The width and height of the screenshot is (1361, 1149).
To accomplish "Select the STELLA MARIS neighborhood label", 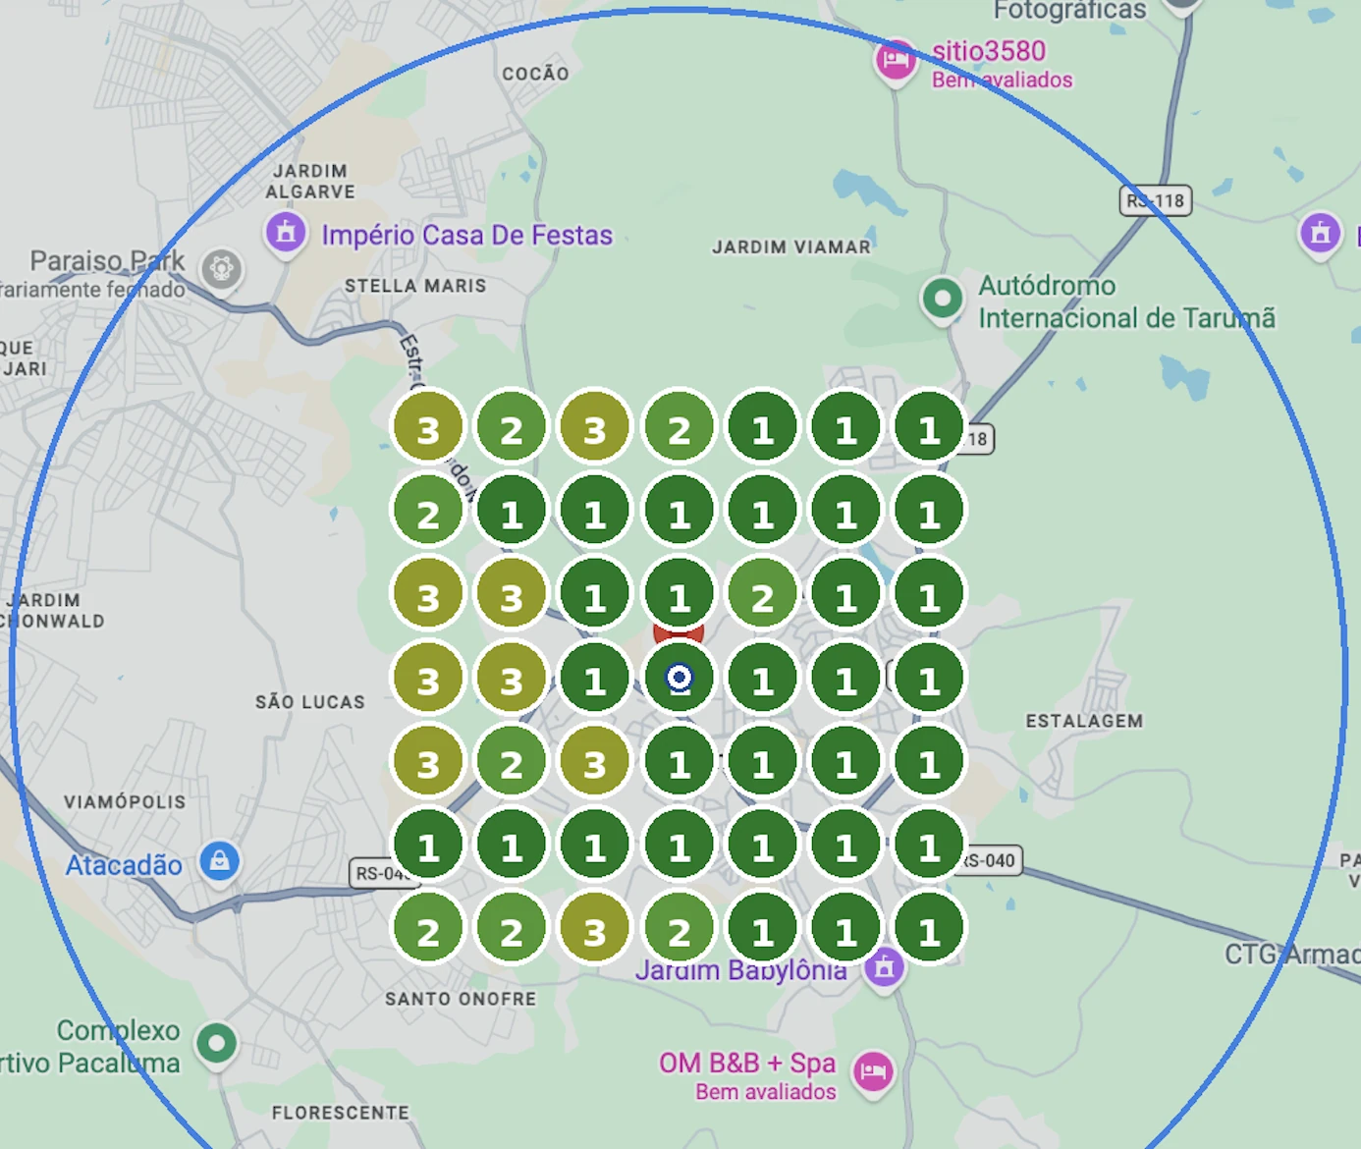I will (x=415, y=286).
